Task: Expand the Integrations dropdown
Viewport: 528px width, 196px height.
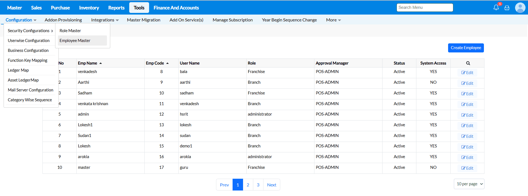Action: pos(105,20)
